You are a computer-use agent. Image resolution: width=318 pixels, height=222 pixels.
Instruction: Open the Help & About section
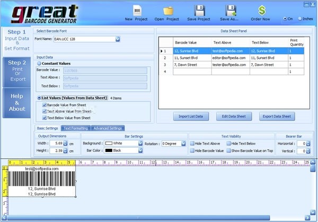coord(16,102)
